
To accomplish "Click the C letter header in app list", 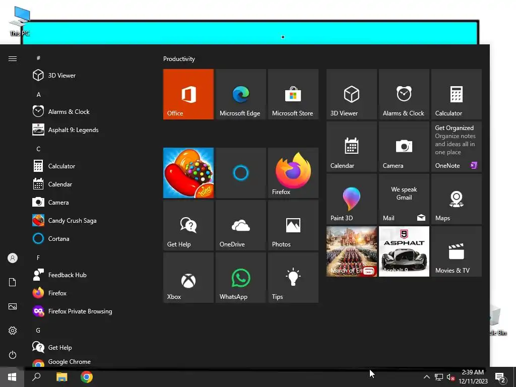I will (x=38, y=149).
